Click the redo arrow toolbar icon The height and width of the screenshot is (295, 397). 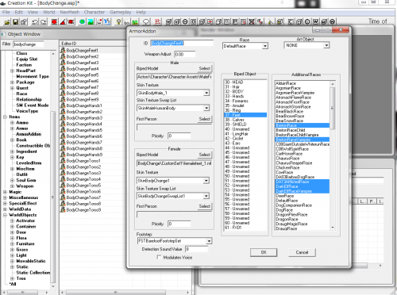click(x=44, y=21)
